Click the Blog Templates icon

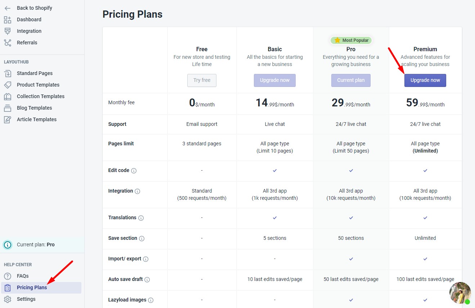coord(8,108)
